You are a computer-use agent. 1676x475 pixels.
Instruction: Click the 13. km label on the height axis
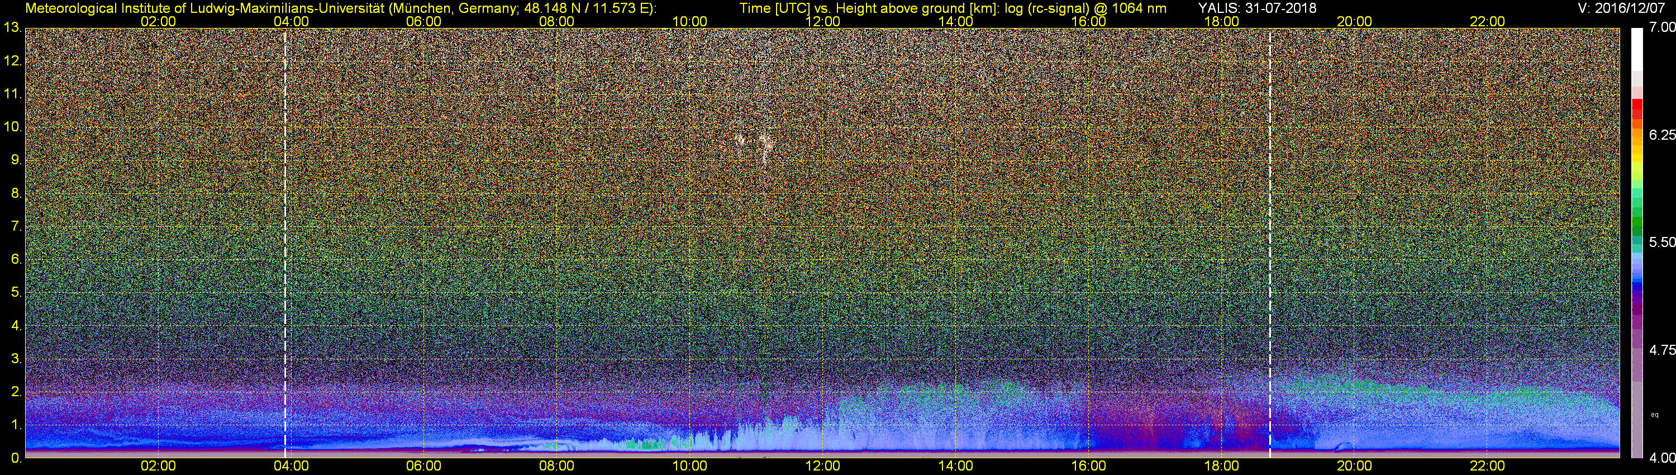point(12,28)
